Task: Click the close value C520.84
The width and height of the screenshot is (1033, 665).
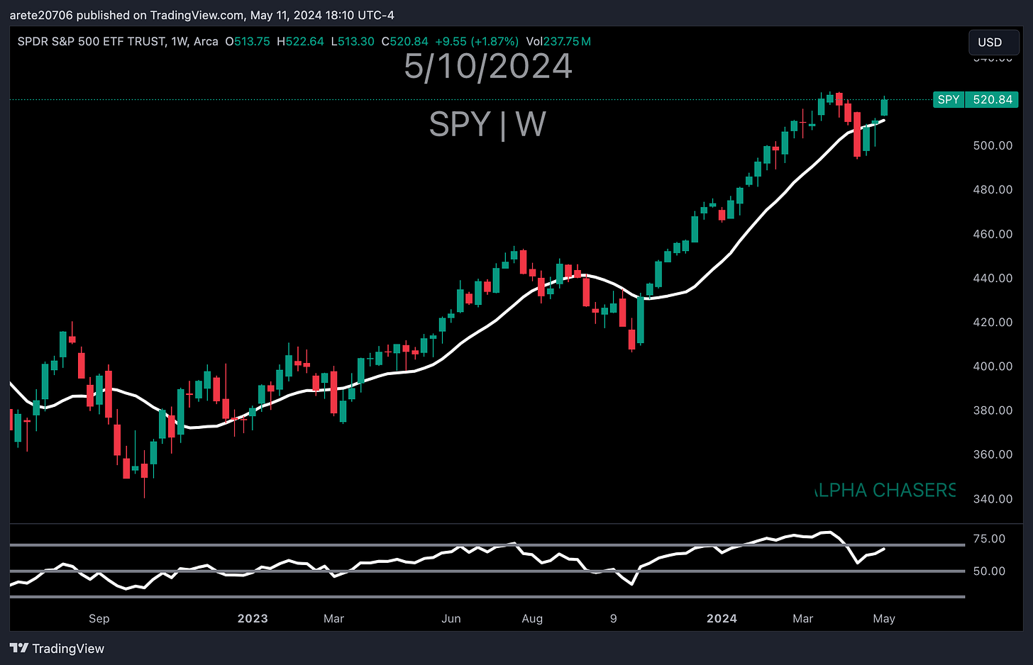Action: [405, 41]
